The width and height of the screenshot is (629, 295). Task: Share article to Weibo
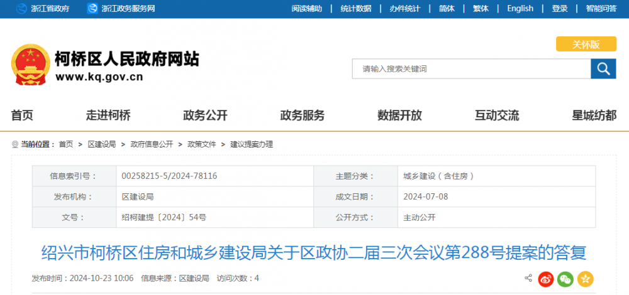coord(545,279)
